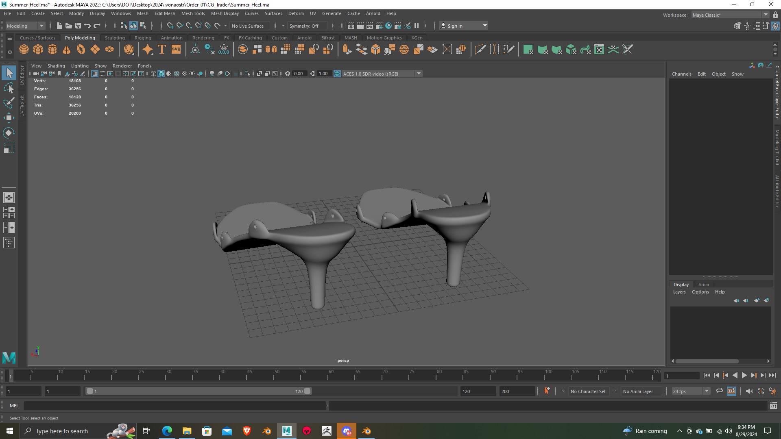Toggle Snap to grids
The image size is (781, 439).
coord(170,26)
